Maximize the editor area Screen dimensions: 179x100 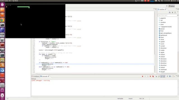pyautogui.click(x=156, y=9)
